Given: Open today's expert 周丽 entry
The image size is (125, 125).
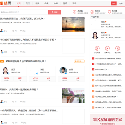Looking at the screenshot, I should [x=107, y=24].
